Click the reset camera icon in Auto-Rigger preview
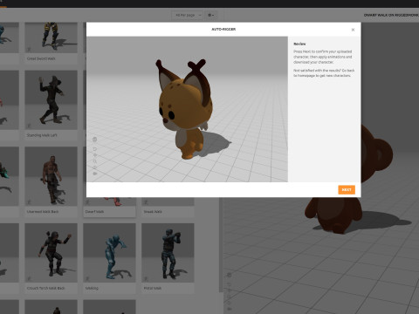 point(95,149)
